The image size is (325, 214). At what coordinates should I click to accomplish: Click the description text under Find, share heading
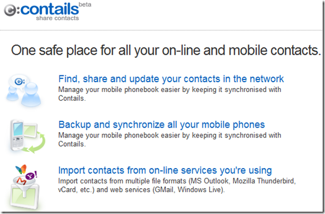(169, 94)
